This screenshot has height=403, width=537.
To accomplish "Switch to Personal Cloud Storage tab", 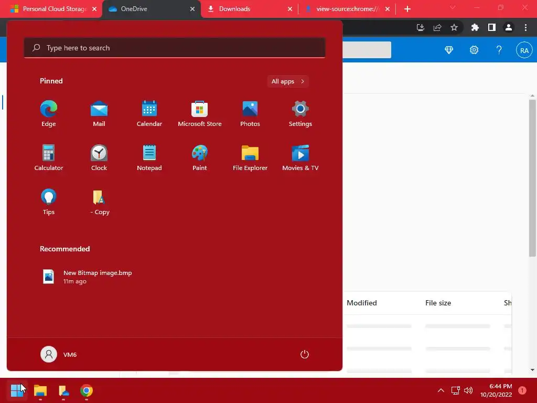I will 51,9.
